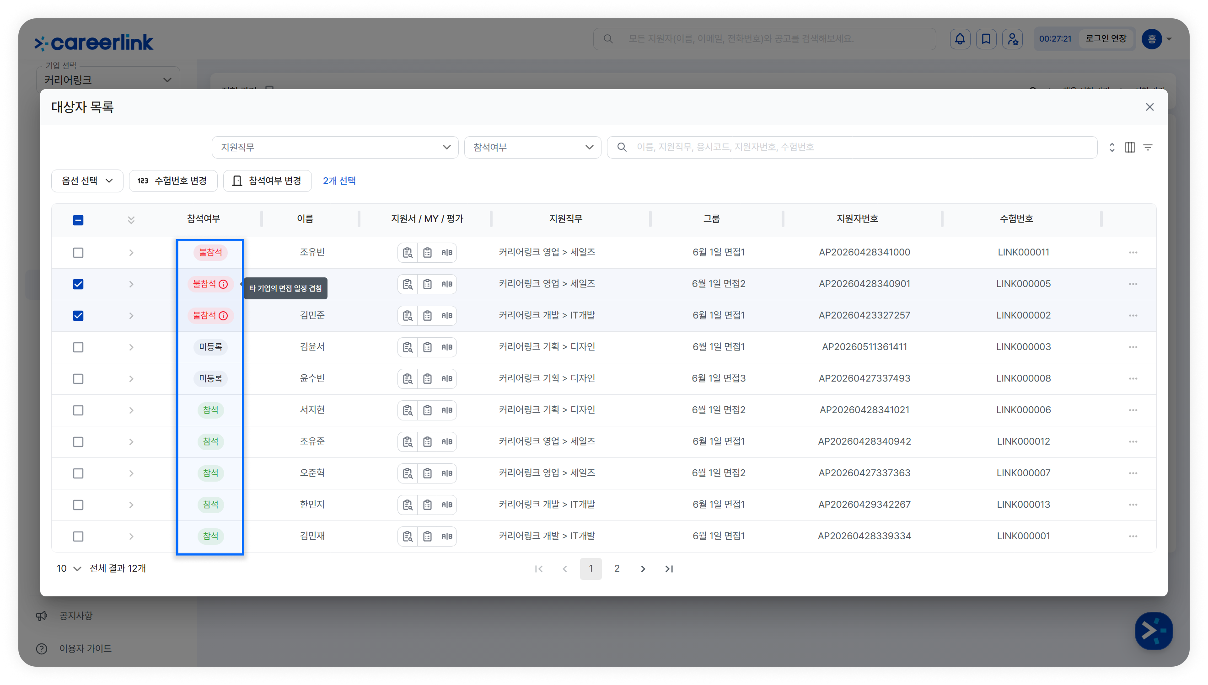
Task: Change the rows-per-page 10 dropdown
Action: tap(69, 568)
